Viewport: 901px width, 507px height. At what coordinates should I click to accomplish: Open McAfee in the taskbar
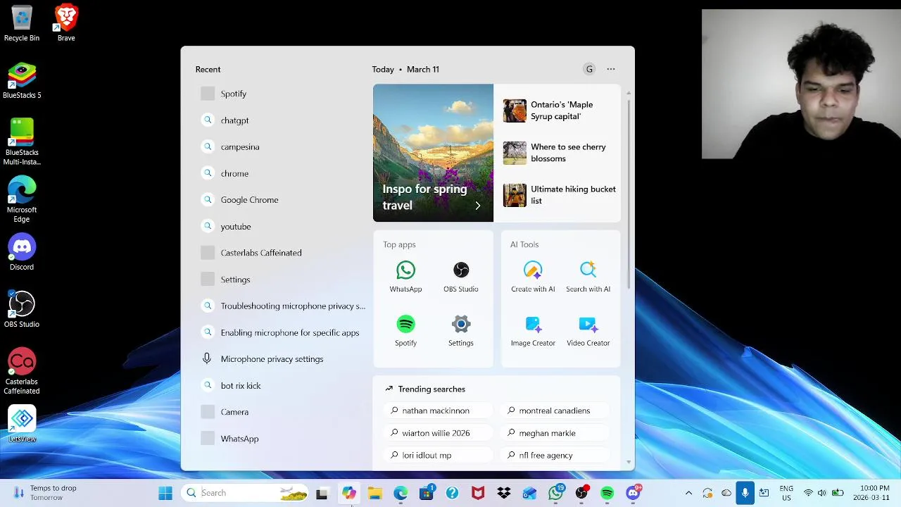tap(478, 493)
